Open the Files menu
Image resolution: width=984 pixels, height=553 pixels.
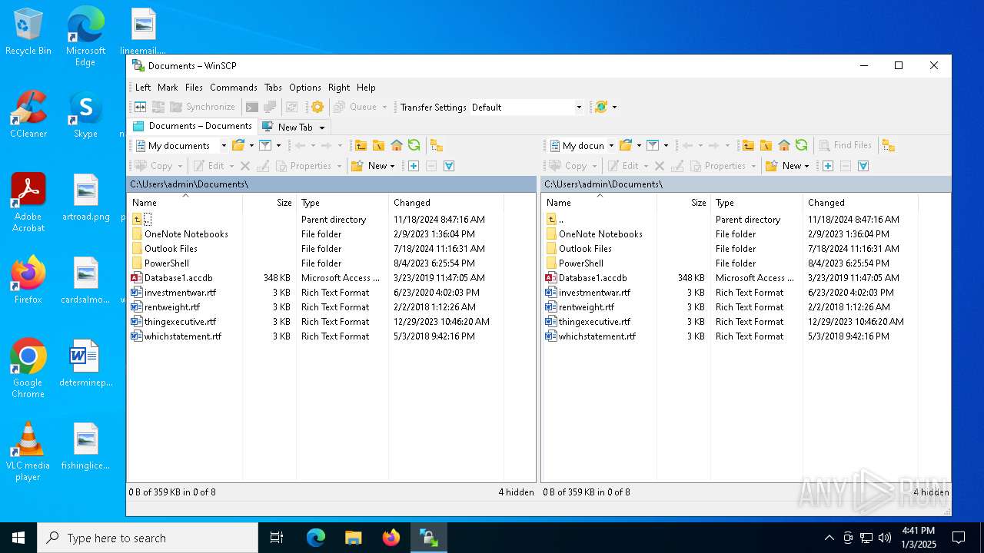pos(194,88)
